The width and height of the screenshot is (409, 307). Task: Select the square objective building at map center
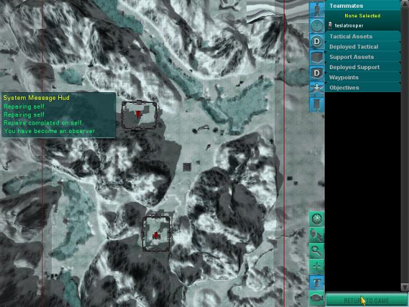187,167
